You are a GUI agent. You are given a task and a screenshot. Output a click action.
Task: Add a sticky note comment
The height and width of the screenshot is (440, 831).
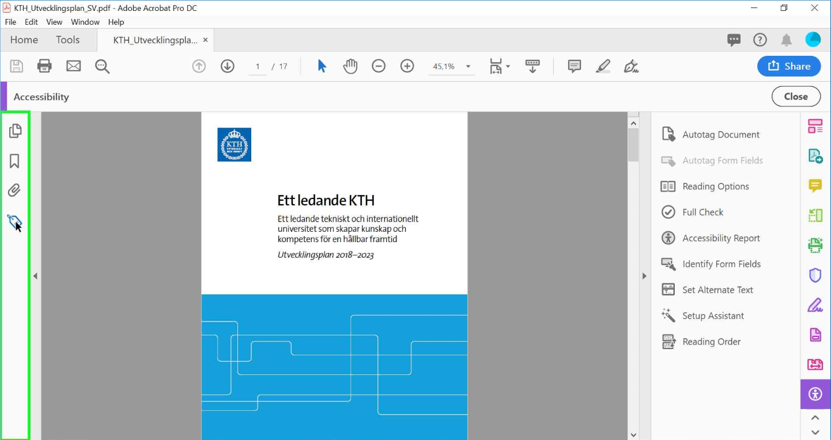pos(575,66)
